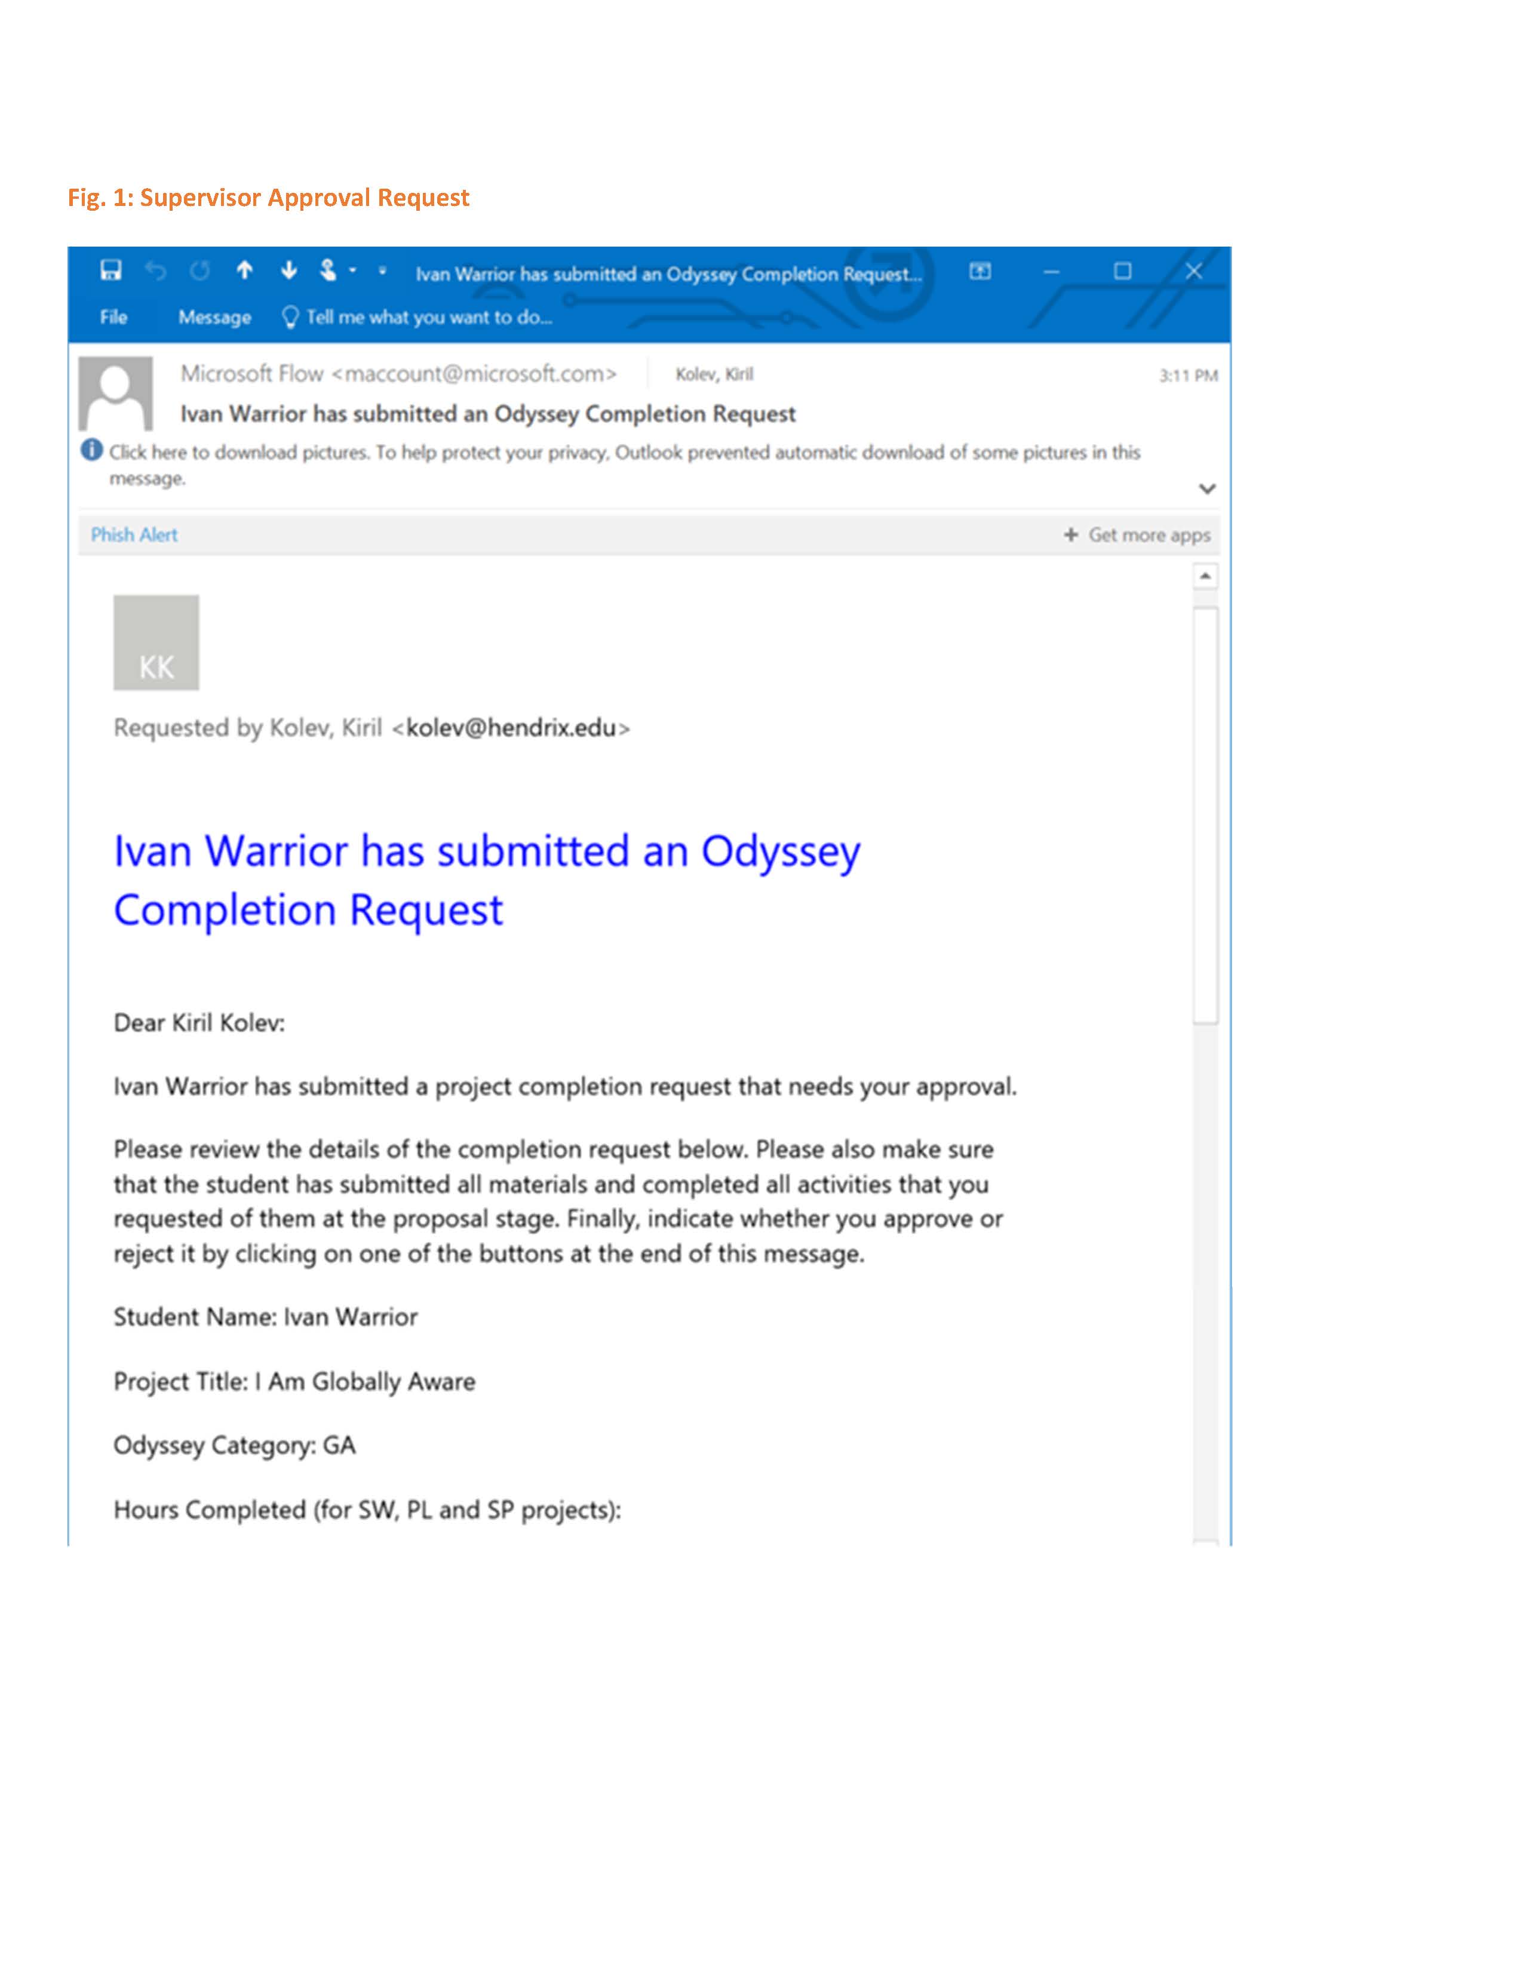This screenshot has width=1523, height=1977.
Task: Click the Undo arrow icon
Action: 156,270
